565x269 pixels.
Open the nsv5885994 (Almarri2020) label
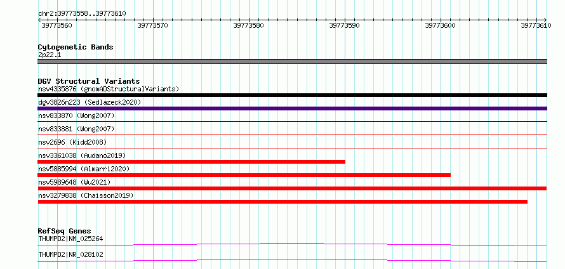coord(84,169)
